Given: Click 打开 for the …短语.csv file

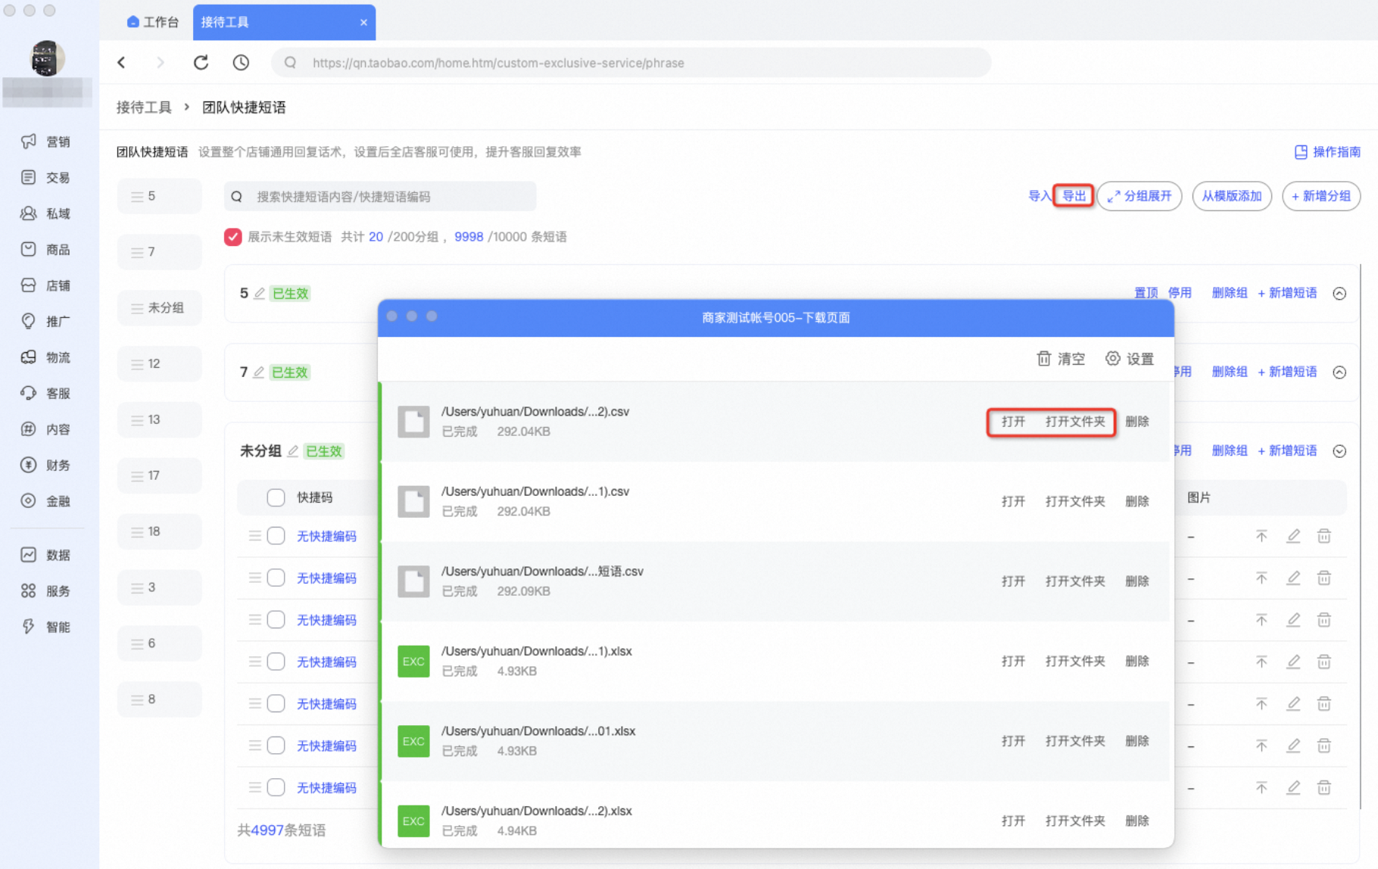Looking at the screenshot, I should pos(1013,581).
